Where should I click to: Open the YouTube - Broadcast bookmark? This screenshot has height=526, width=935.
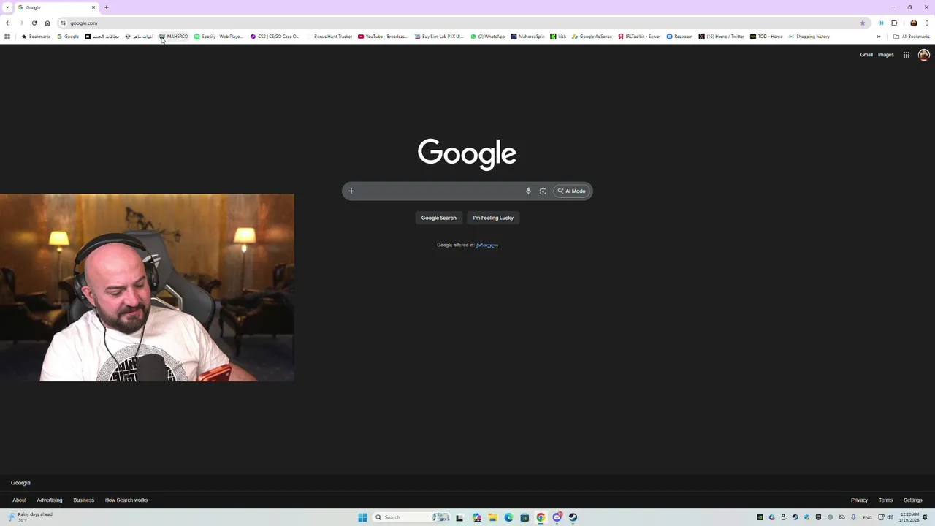point(383,37)
